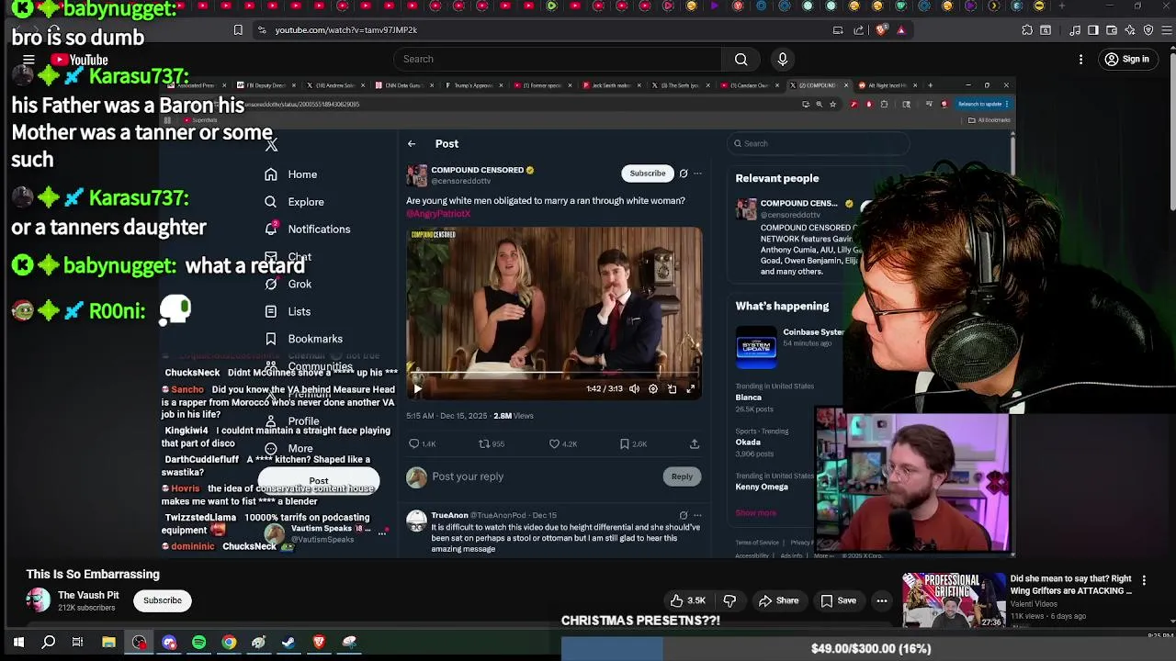Open Bookmarks in X sidebar

[x=303, y=339]
